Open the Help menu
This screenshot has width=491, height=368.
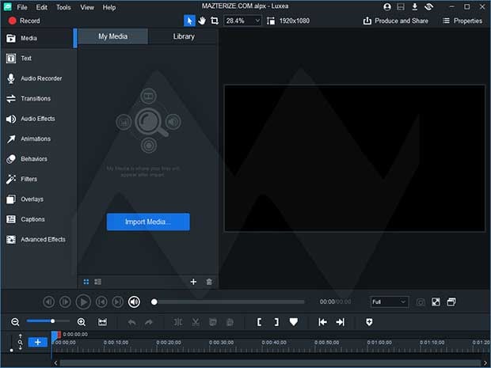point(109,7)
